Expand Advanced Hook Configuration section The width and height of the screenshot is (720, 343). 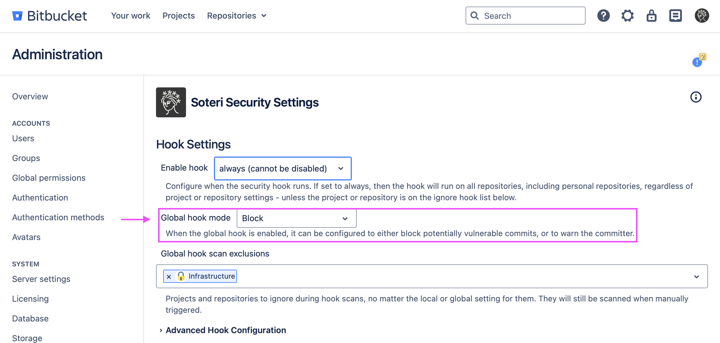point(226,330)
